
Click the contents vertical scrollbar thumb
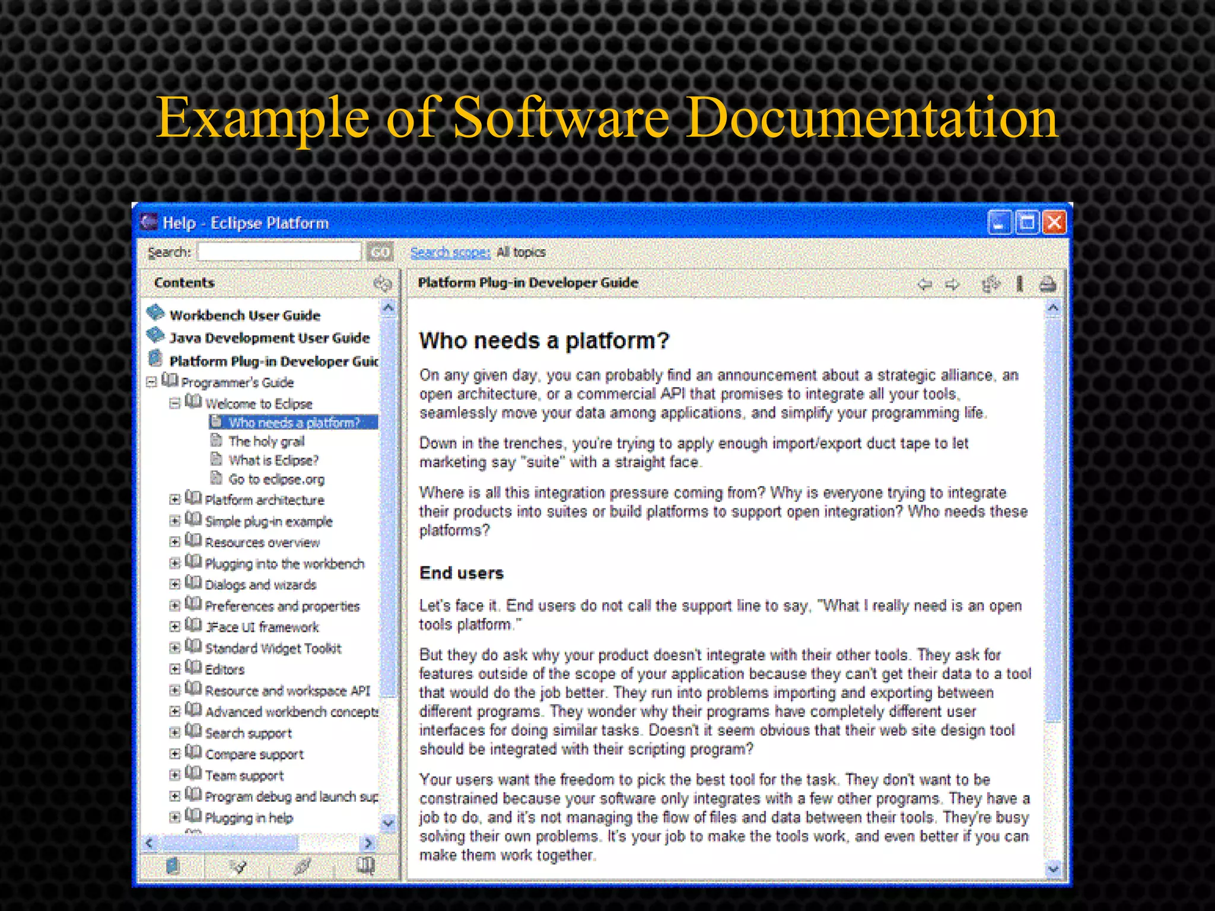click(388, 507)
